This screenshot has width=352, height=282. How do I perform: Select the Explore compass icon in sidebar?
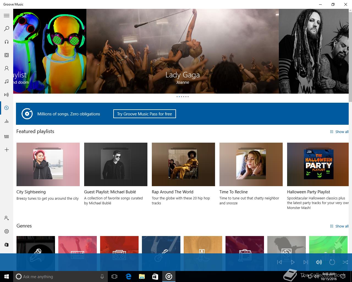(7, 108)
